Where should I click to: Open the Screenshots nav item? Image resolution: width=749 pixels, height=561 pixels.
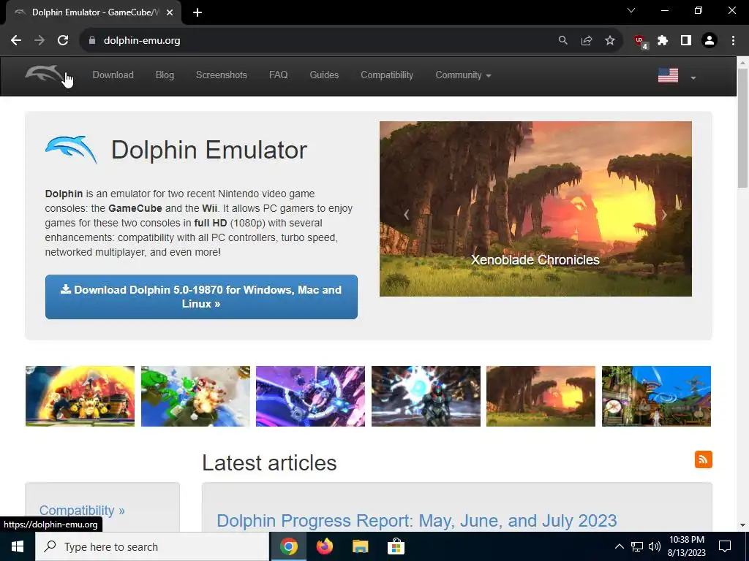(x=221, y=75)
